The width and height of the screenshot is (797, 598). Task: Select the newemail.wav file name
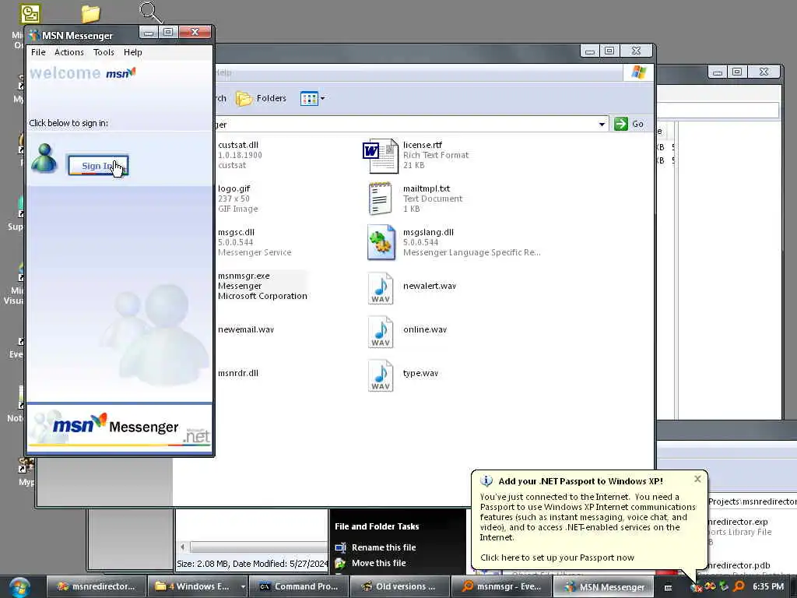pos(245,329)
